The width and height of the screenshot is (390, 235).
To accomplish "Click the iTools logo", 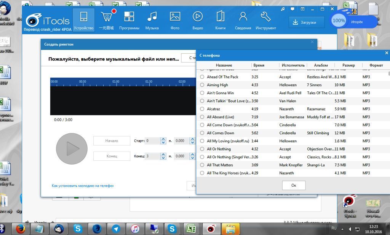I will pyautogui.click(x=48, y=21).
